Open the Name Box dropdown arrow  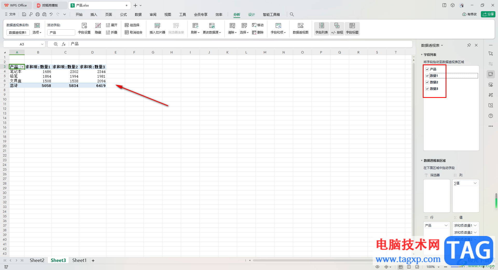[42, 44]
